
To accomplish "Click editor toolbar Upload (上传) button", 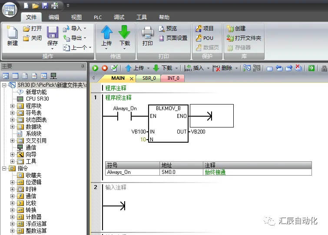I will [135, 68].
